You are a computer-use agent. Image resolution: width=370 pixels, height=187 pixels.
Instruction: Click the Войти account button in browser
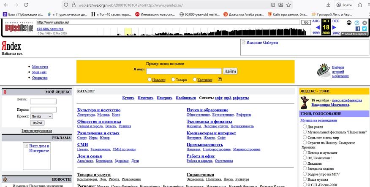click(344, 5)
